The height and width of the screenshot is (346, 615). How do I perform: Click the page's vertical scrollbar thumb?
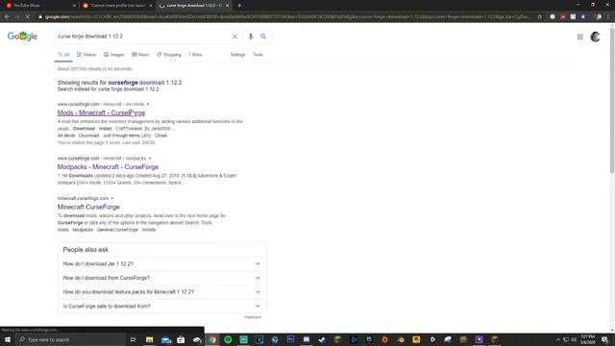tap(612, 100)
